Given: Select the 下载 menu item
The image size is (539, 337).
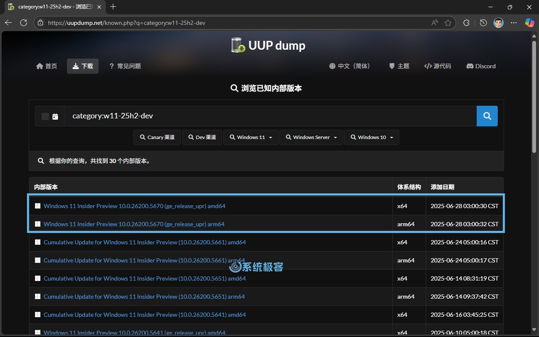Looking at the screenshot, I should click(83, 66).
